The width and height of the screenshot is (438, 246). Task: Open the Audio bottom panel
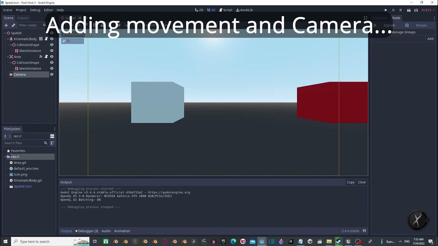[x=106, y=231]
